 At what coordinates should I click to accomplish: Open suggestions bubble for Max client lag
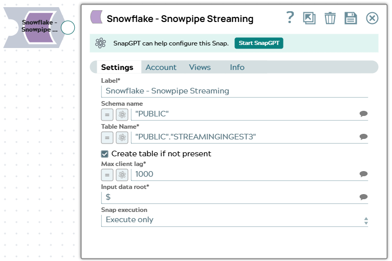363,174
